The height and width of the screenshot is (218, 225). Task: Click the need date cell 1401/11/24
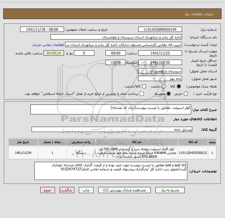click(x=23, y=153)
